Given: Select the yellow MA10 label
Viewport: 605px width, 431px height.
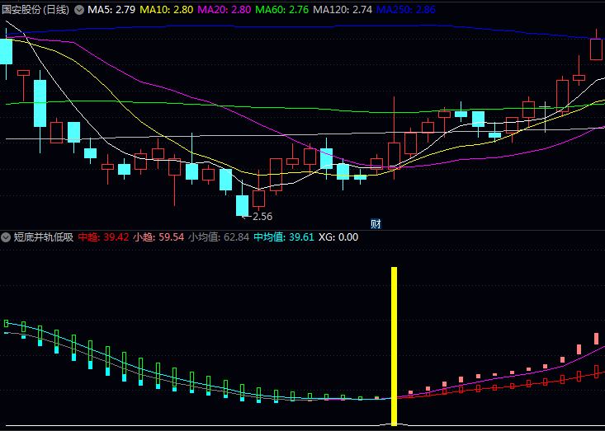Looking at the screenshot, I should (x=167, y=10).
